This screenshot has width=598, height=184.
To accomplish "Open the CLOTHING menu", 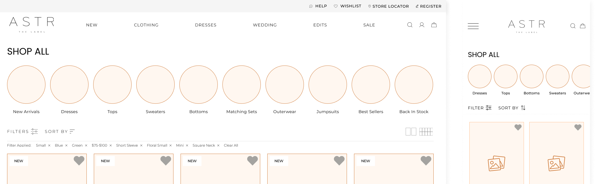I will (x=146, y=25).
